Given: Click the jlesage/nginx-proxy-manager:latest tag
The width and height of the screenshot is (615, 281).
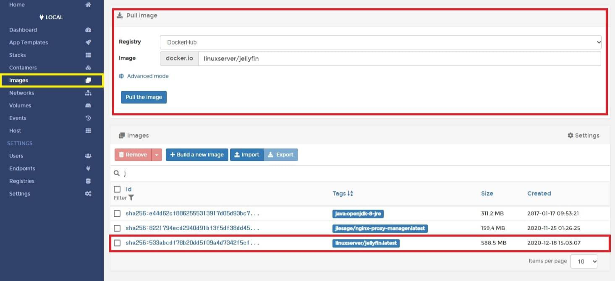Looking at the screenshot, I should coord(380,228).
